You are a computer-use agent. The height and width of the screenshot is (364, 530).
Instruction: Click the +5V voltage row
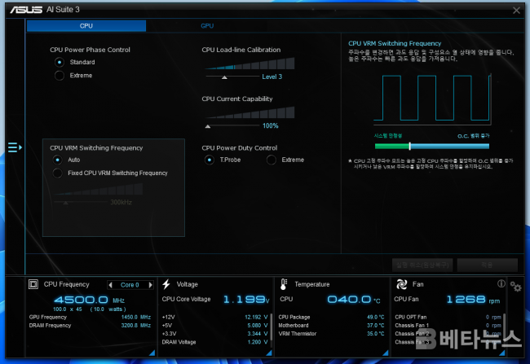pyautogui.click(x=214, y=326)
